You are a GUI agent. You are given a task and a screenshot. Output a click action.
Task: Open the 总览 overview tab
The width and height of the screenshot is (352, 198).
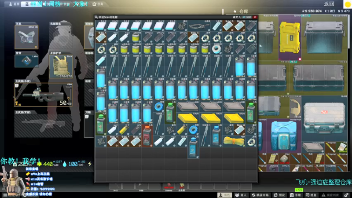(14, 4)
